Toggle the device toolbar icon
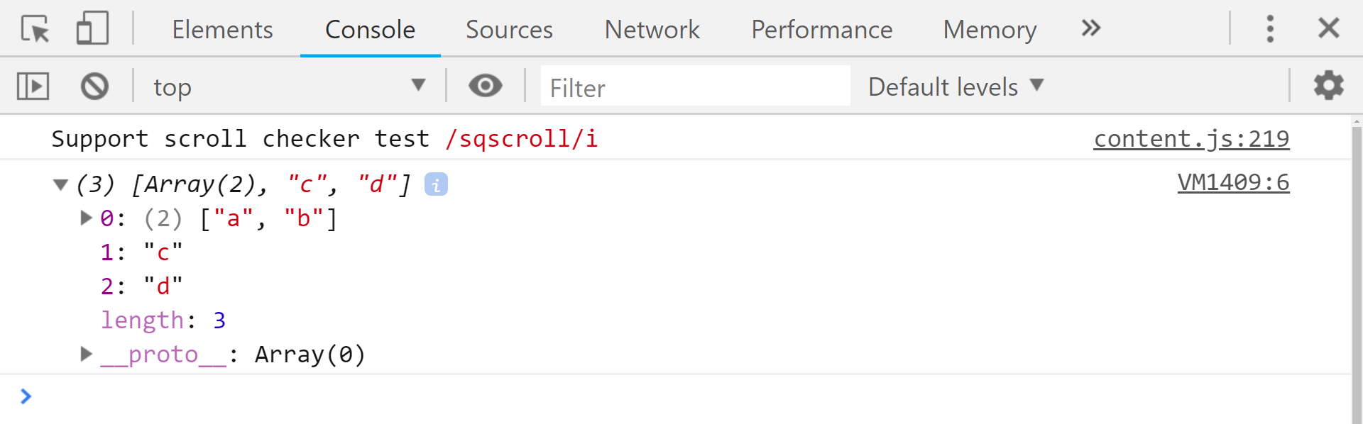This screenshot has width=1363, height=424. point(92,29)
